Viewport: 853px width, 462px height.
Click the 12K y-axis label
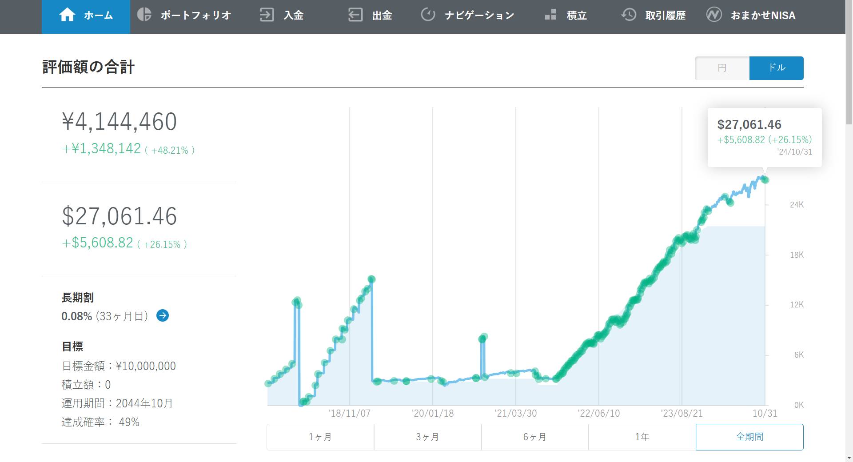click(797, 305)
